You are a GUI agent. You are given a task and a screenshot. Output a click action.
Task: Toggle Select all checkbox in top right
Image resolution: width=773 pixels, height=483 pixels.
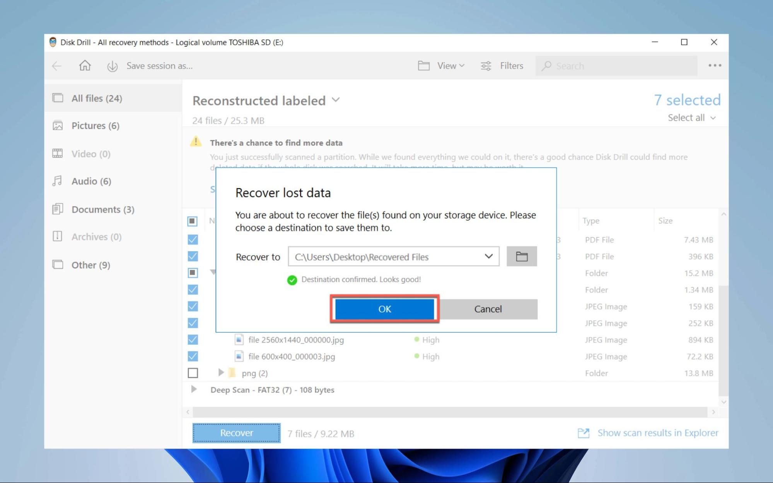(687, 117)
